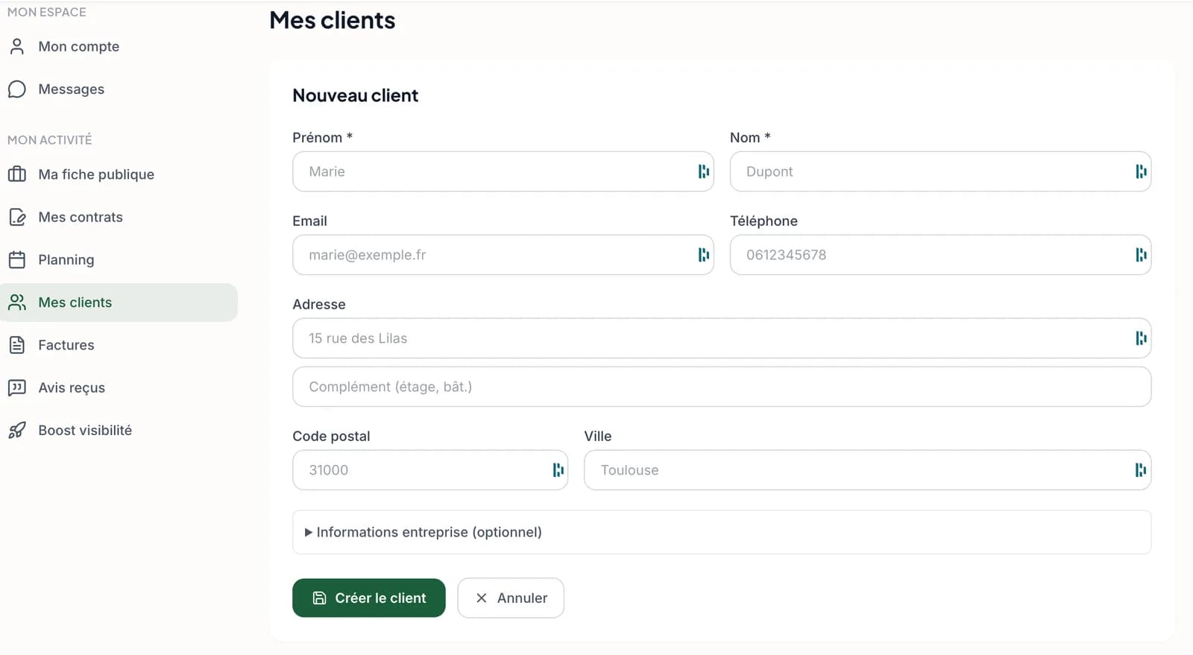The image size is (1193, 655).
Task: Expand Informations entreprise (optionnel) section
Action: pyautogui.click(x=722, y=532)
